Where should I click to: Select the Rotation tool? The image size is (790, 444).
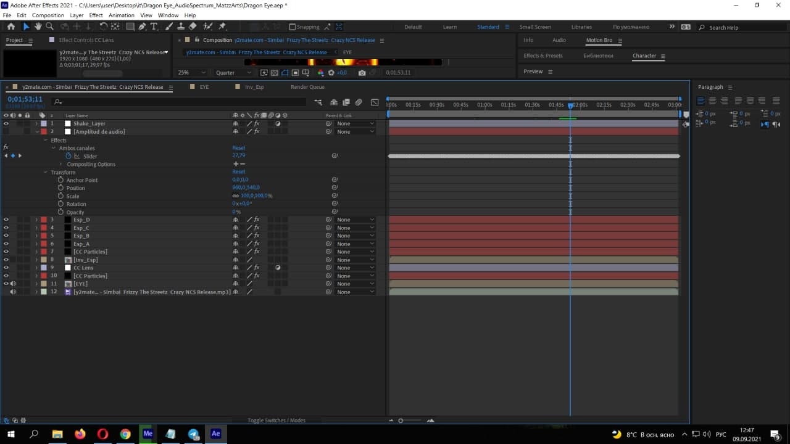(x=104, y=27)
